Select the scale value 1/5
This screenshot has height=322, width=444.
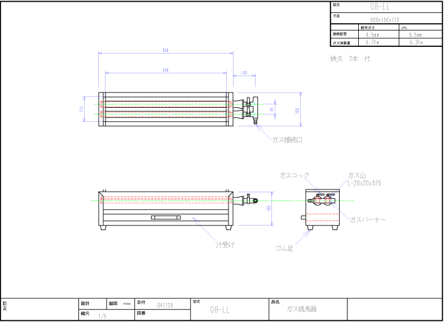[102, 316]
